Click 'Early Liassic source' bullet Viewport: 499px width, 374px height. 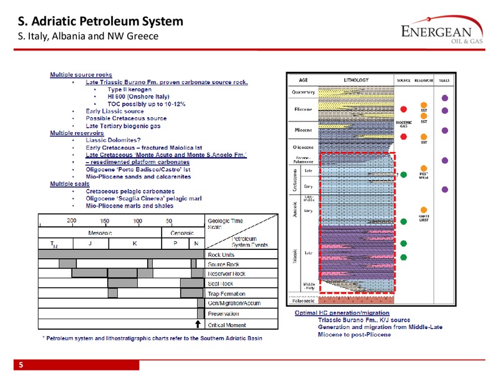click(115, 112)
